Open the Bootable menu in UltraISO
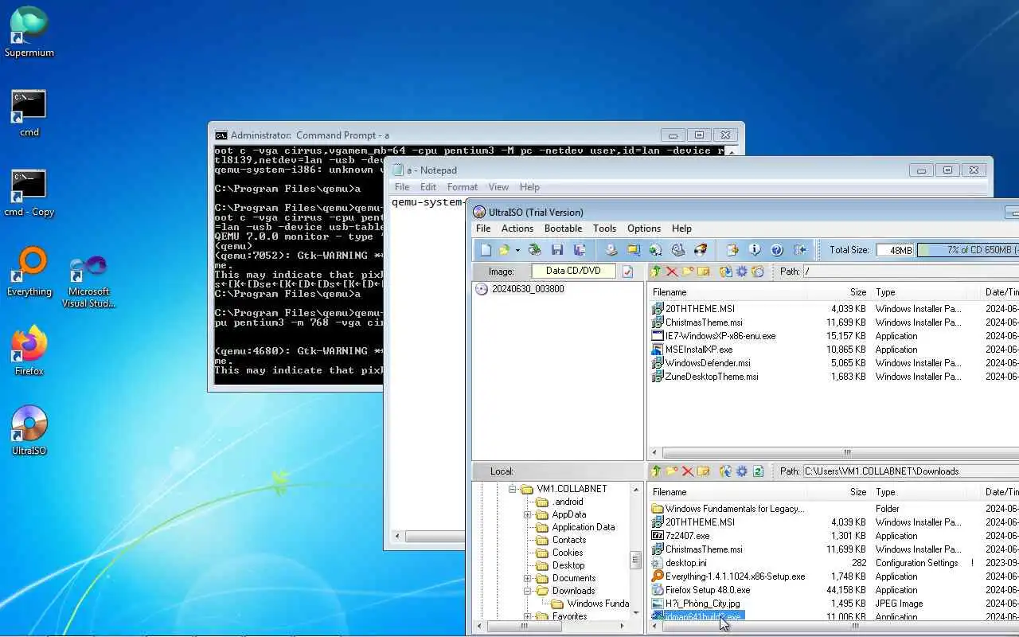This screenshot has width=1019, height=637. [x=563, y=229]
